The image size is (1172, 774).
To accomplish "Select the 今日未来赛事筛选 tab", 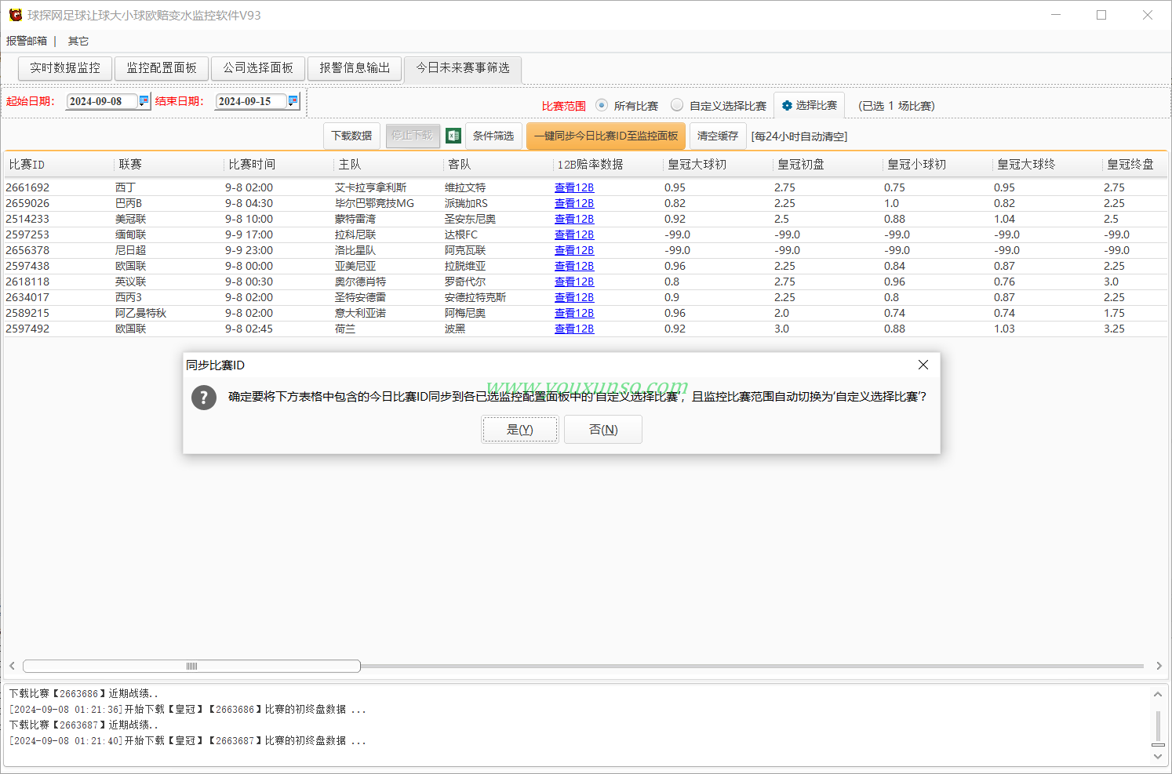I will pos(463,68).
